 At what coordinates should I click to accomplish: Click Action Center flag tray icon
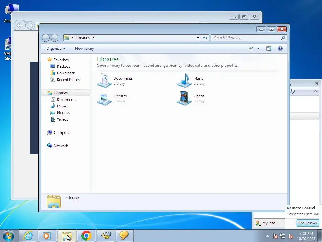[275, 236]
